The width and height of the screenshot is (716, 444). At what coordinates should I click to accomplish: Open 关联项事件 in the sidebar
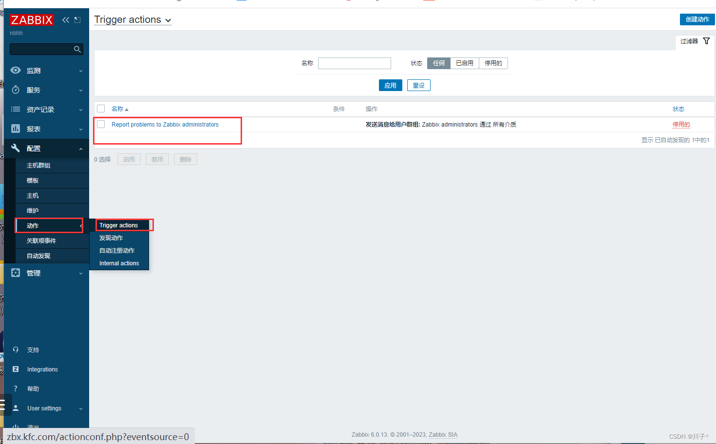pos(41,241)
